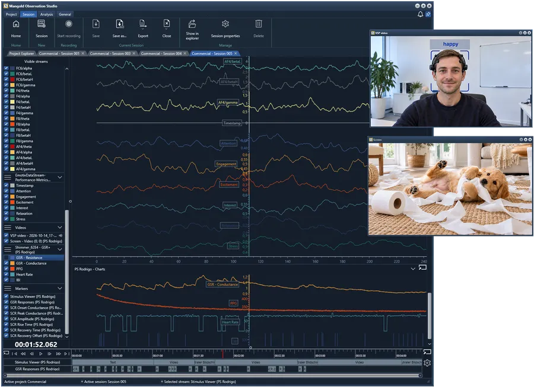
Task: Jump to start with the skip-to-beginning button
Action: (x=14, y=354)
